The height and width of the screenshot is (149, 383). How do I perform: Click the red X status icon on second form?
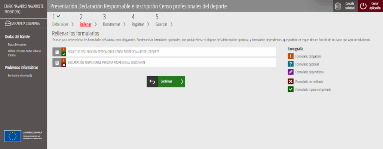64,65
